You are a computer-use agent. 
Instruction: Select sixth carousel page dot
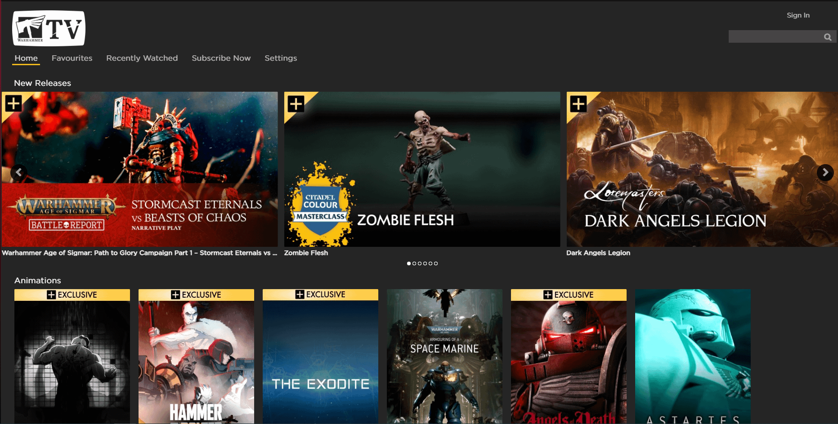(x=436, y=263)
